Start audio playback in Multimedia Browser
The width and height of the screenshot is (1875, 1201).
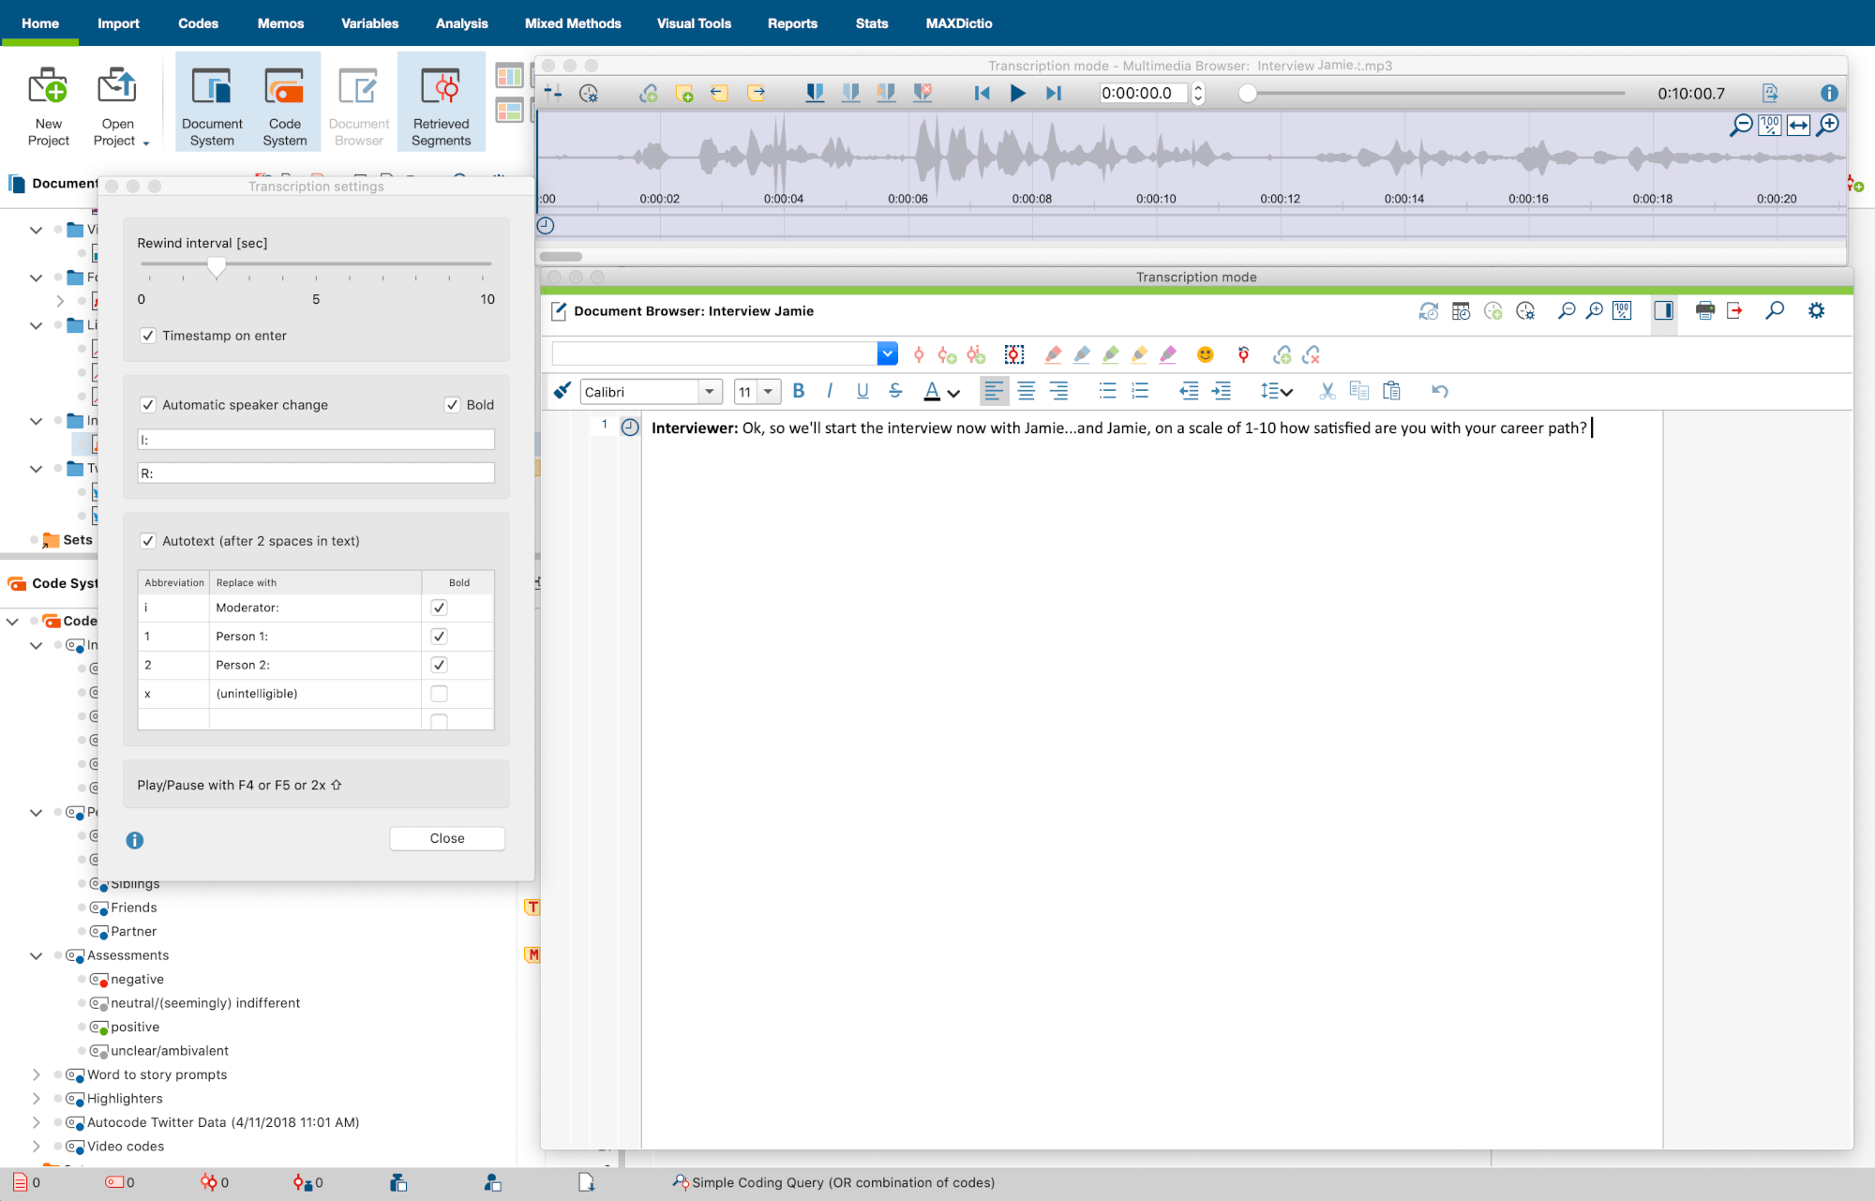point(1017,93)
